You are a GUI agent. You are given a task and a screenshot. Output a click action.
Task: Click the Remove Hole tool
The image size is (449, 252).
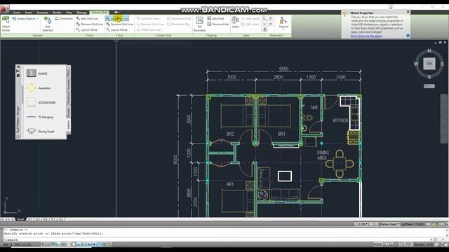pyautogui.click(x=218, y=24)
